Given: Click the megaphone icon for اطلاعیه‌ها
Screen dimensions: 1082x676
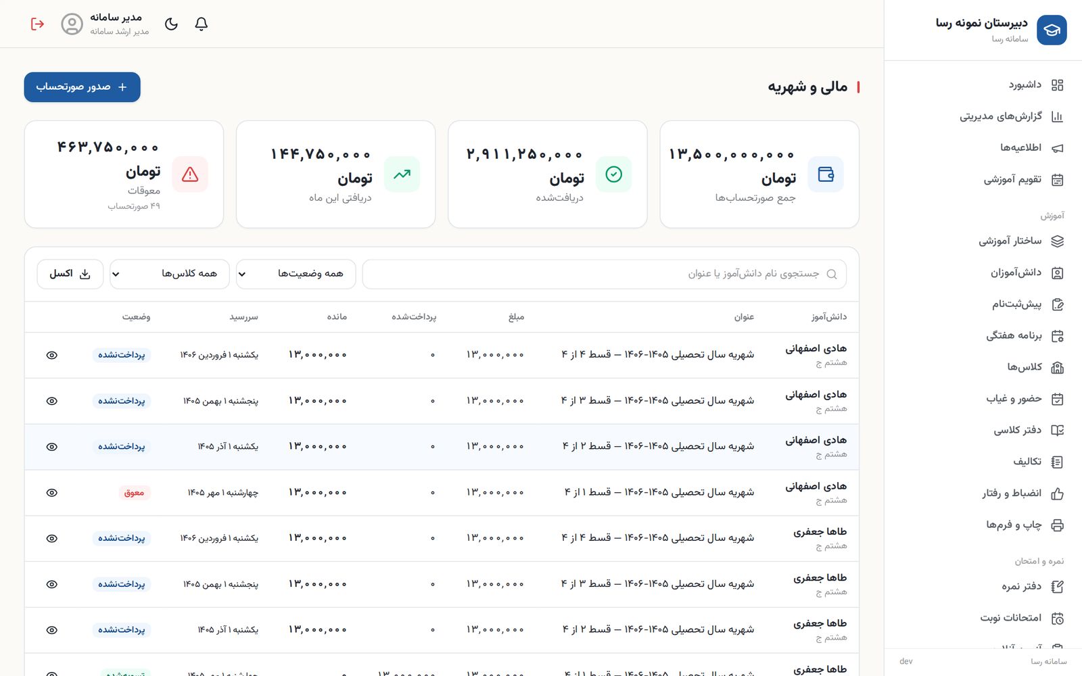Looking at the screenshot, I should 1058,147.
